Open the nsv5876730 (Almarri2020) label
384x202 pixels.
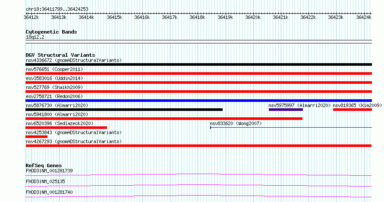click(x=57, y=105)
